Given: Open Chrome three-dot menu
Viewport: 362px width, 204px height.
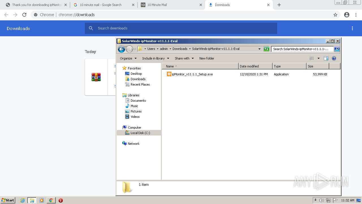Looking at the screenshot, I should [x=356, y=15].
